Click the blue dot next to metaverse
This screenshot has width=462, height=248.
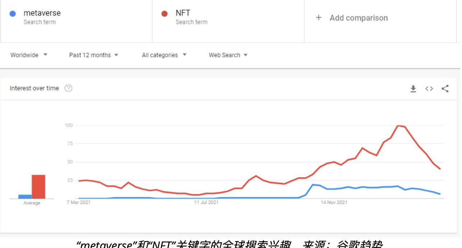(13, 14)
